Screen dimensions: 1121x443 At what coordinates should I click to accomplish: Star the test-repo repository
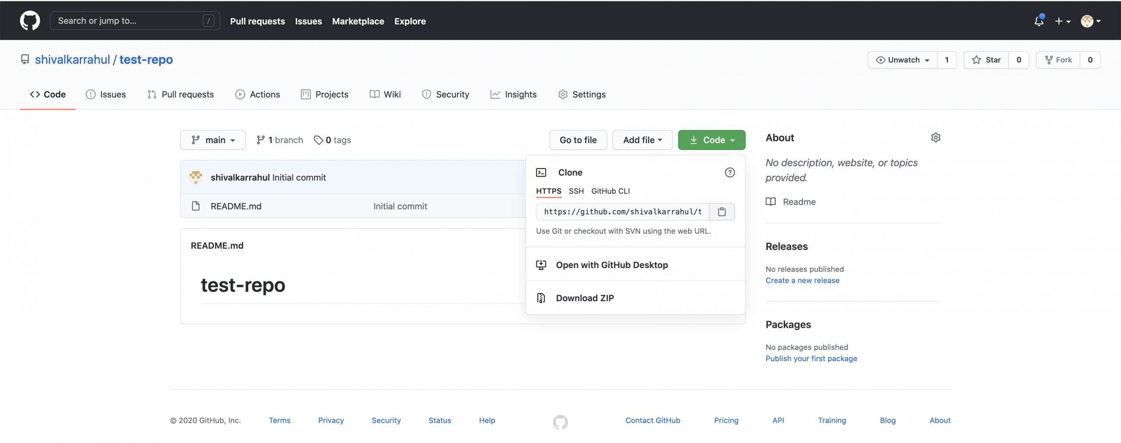986,60
